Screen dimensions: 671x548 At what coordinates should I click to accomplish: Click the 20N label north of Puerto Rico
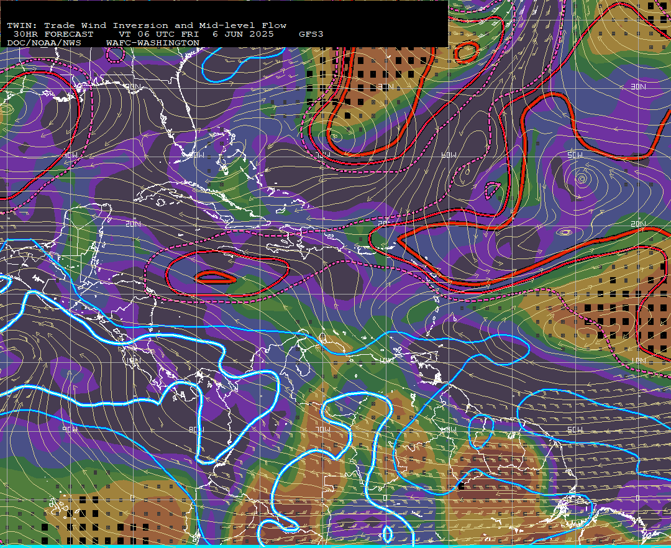point(385,223)
